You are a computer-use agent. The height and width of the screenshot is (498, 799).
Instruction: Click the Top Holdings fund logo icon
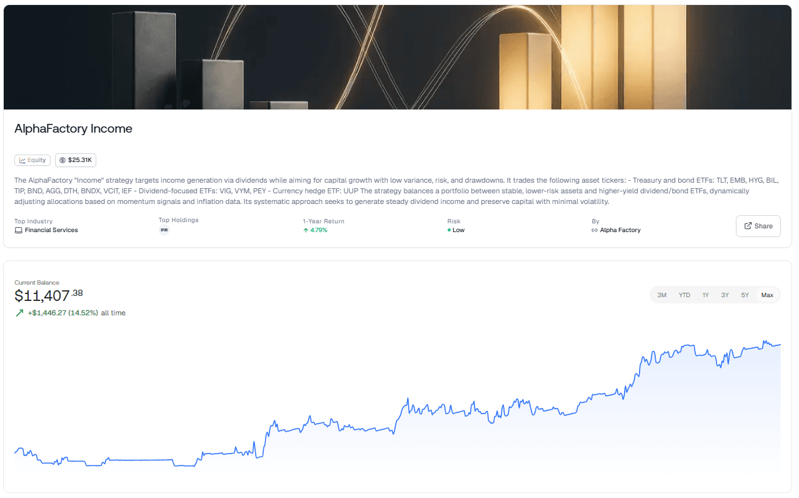tap(164, 230)
